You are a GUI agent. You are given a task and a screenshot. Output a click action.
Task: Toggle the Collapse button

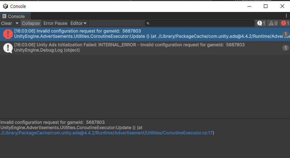(31, 23)
